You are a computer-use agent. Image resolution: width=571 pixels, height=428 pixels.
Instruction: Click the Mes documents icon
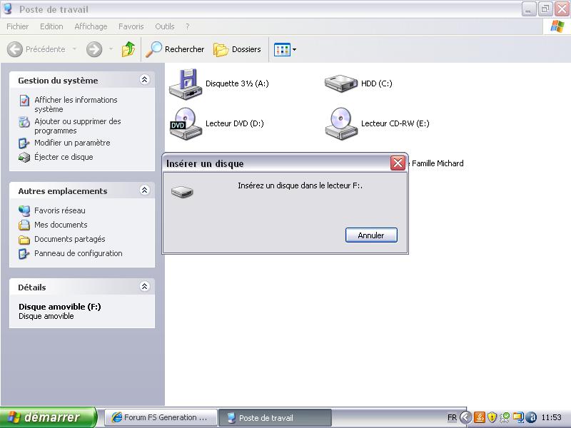point(24,225)
